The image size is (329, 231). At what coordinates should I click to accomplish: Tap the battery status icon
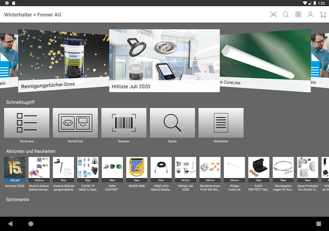click(315, 3)
